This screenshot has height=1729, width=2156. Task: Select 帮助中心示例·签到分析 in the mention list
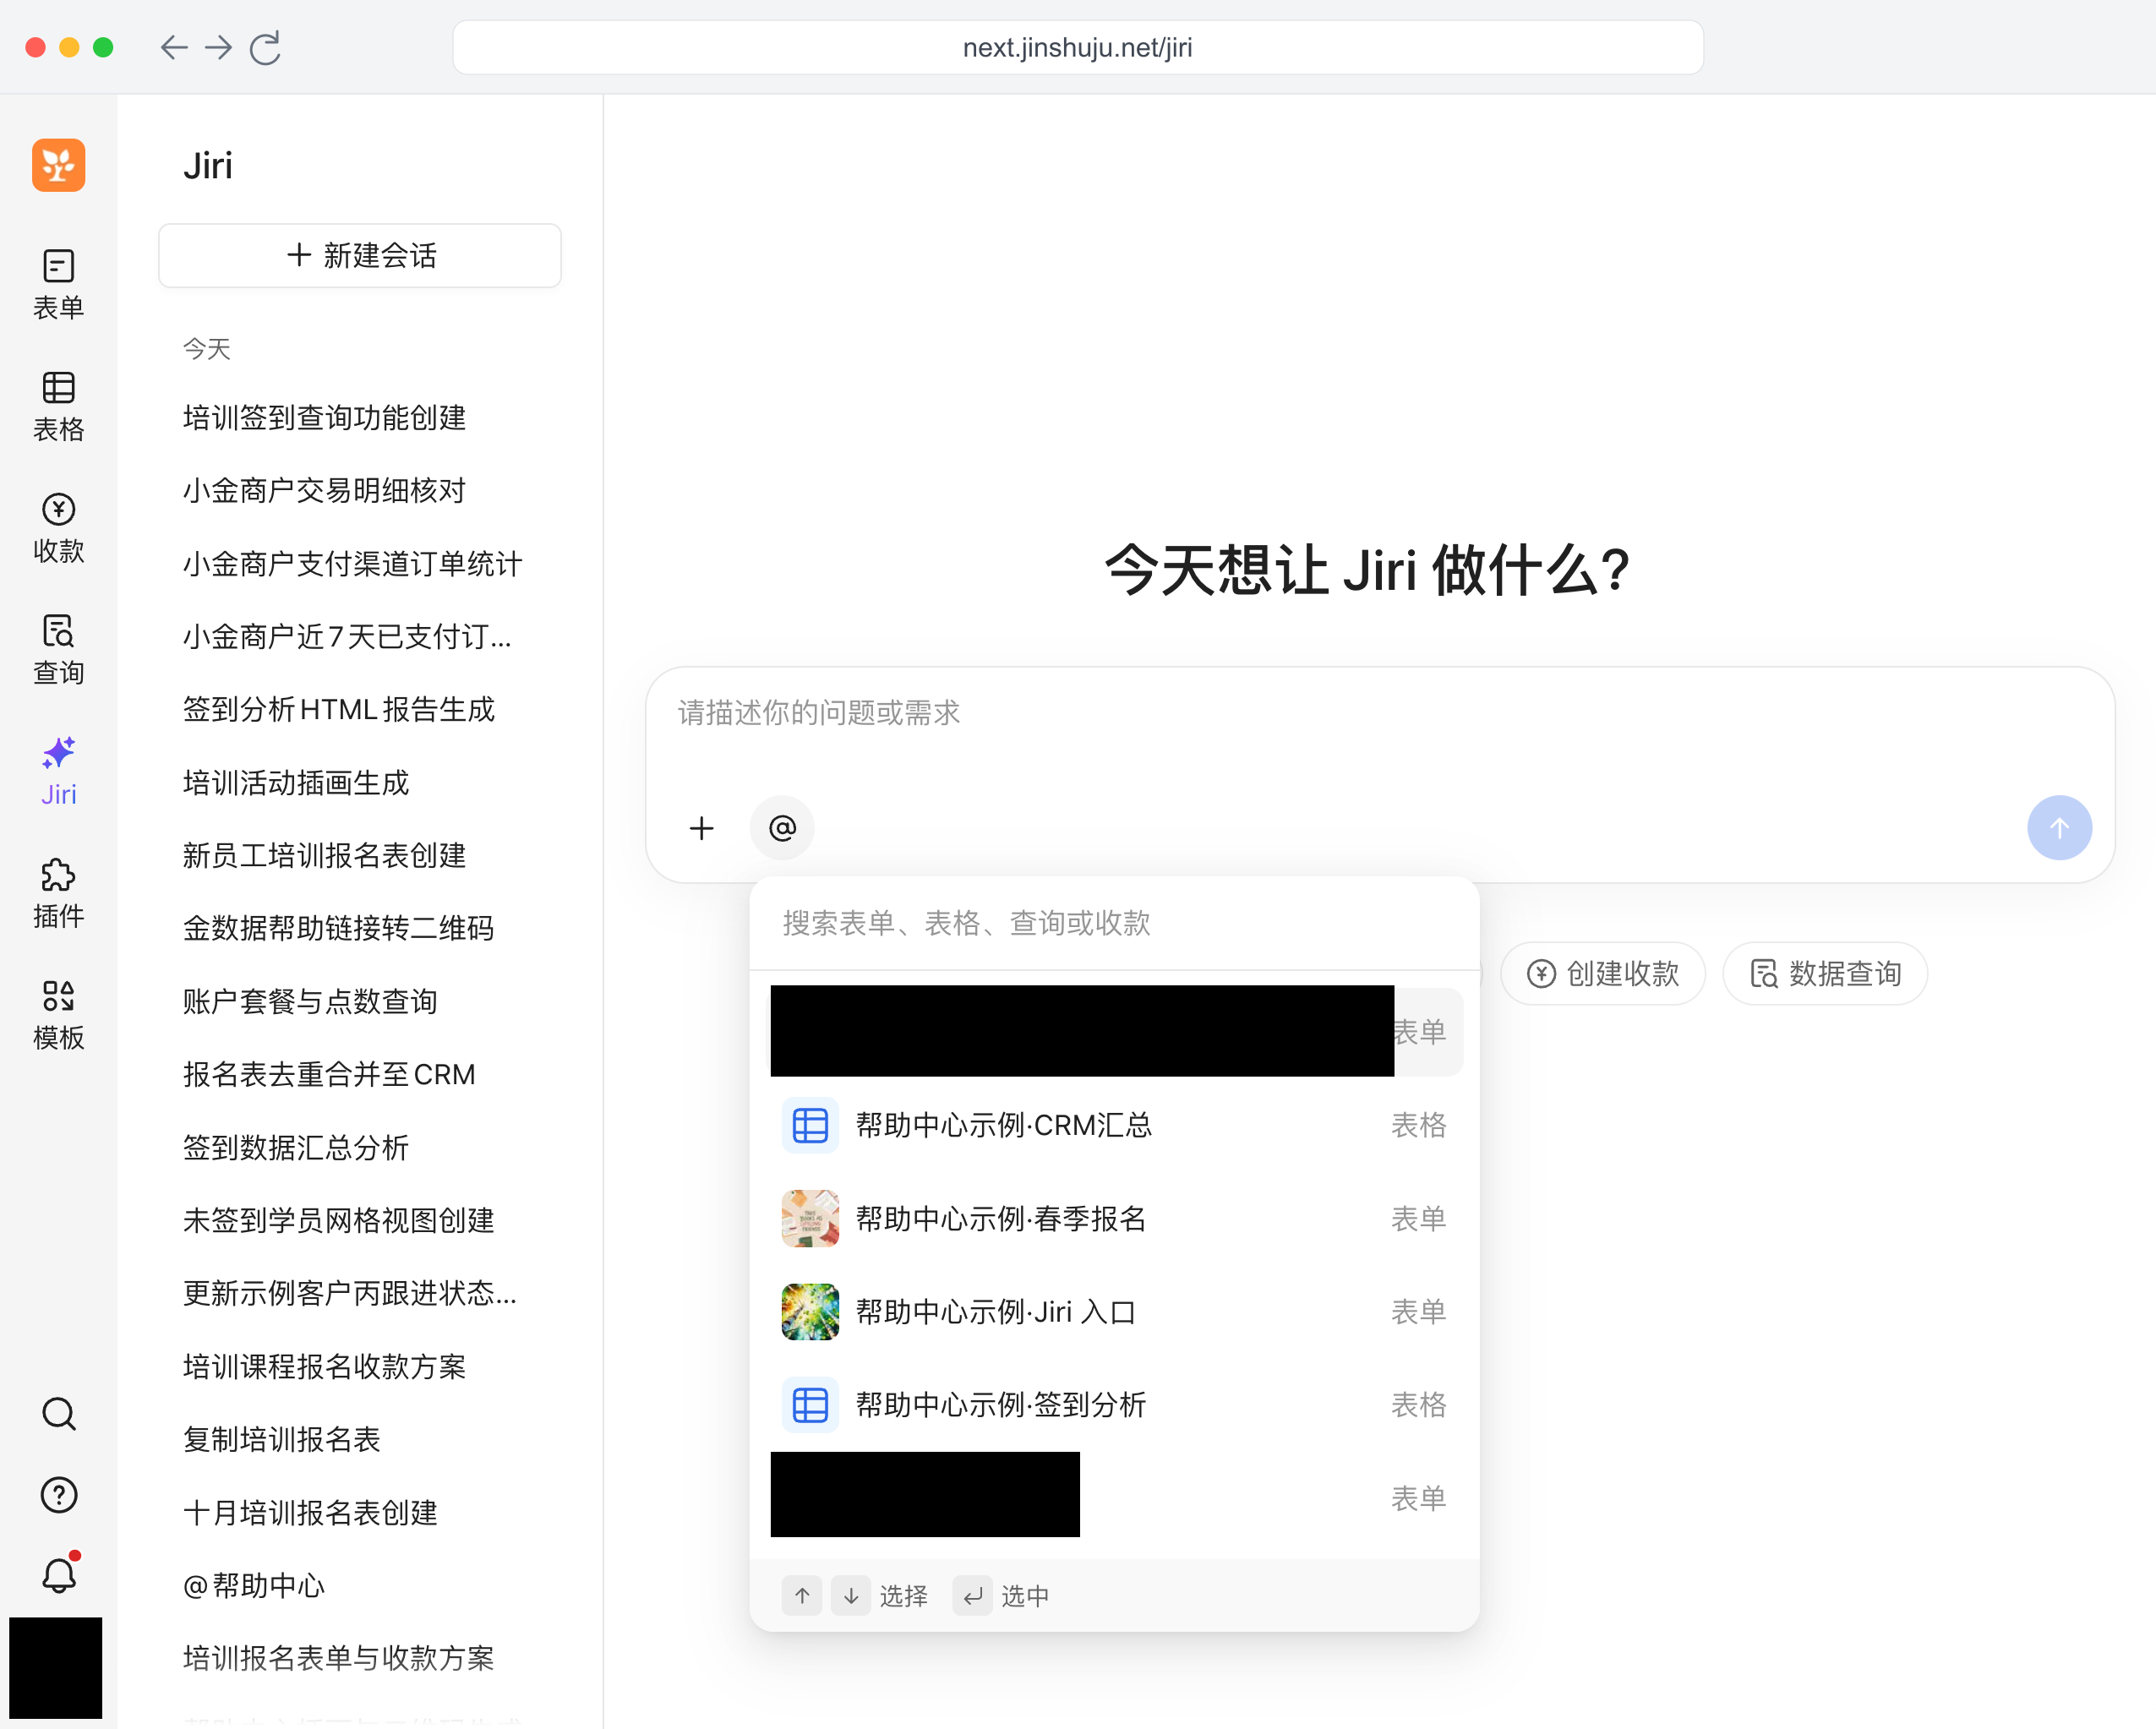tap(1115, 1404)
